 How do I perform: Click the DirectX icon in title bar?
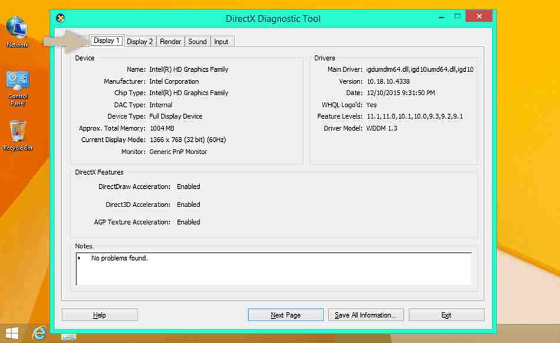(x=60, y=19)
